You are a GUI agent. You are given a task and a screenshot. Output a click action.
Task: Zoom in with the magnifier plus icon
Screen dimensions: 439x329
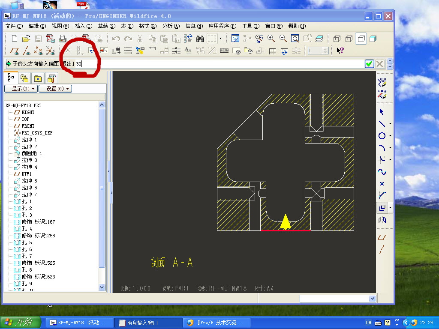271,38
